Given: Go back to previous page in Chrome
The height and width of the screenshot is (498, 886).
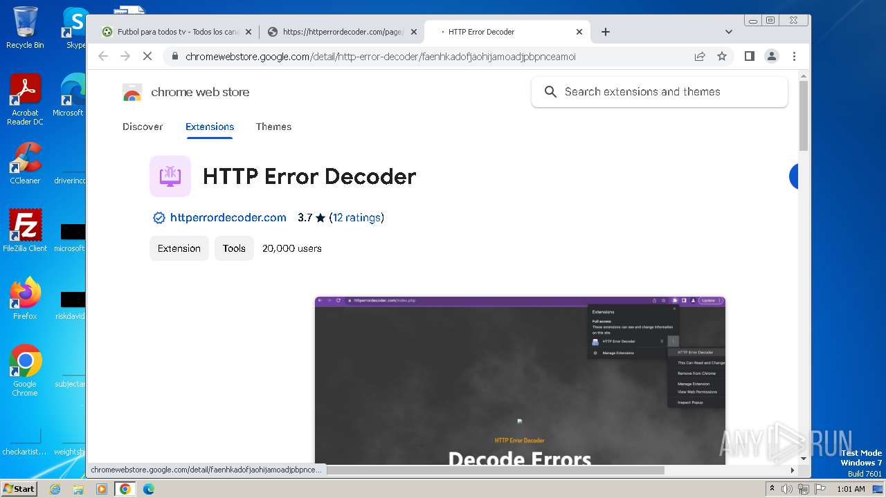Looking at the screenshot, I should tap(103, 57).
